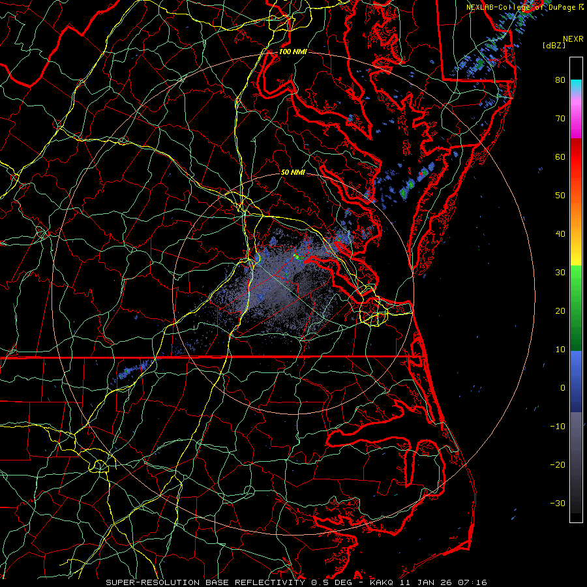Click the "KAKQ" station identifier in the caption

[382, 582]
